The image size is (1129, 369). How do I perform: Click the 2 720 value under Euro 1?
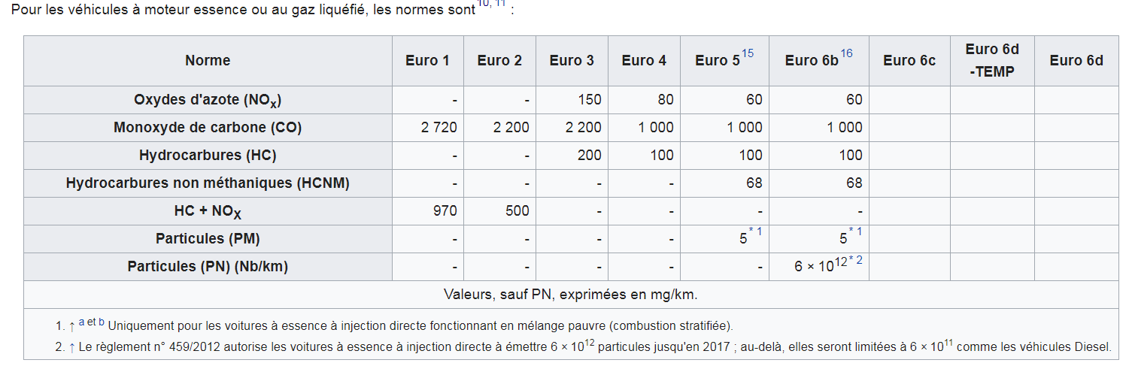(x=439, y=128)
